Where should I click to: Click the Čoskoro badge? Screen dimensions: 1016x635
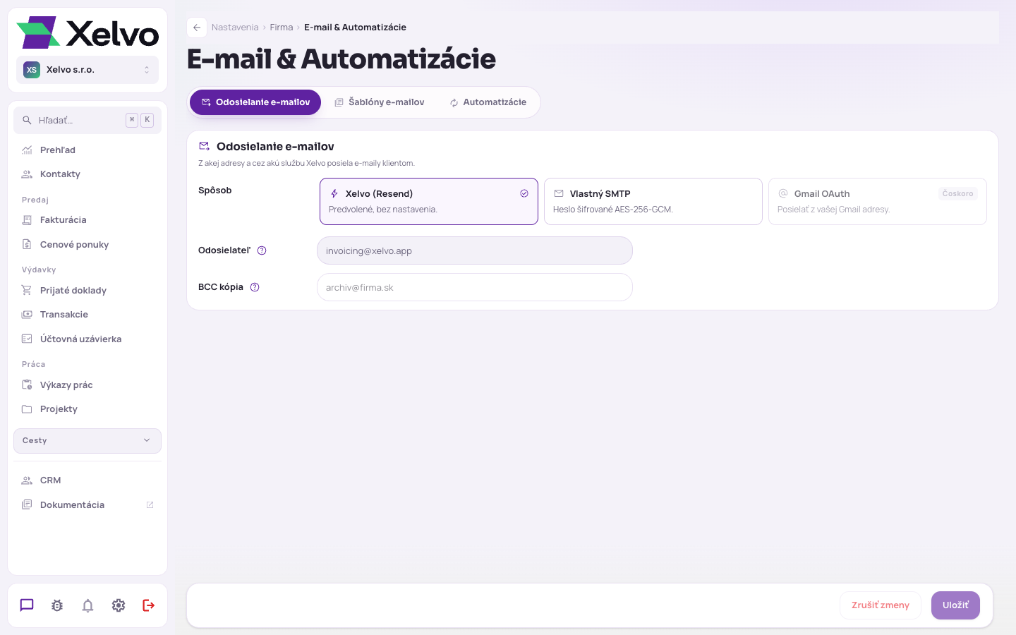point(957,193)
